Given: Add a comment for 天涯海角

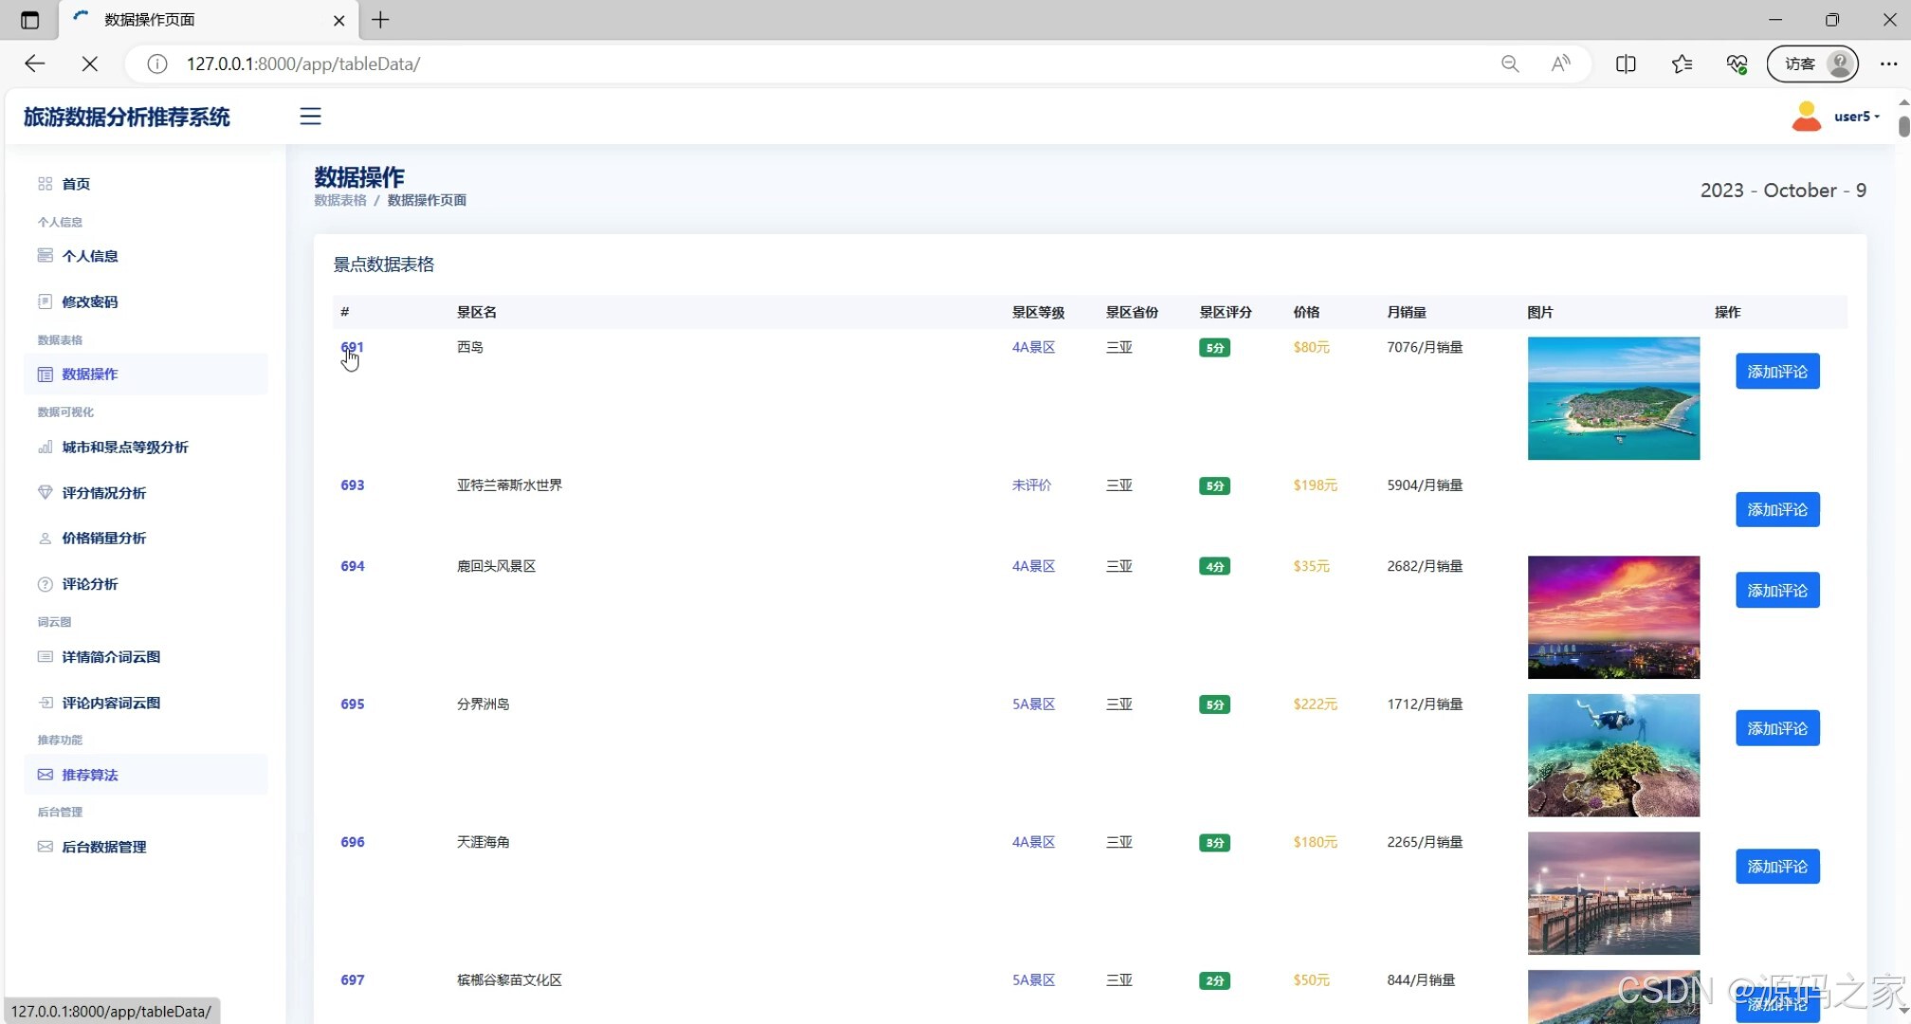Looking at the screenshot, I should pyautogui.click(x=1777, y=866).
